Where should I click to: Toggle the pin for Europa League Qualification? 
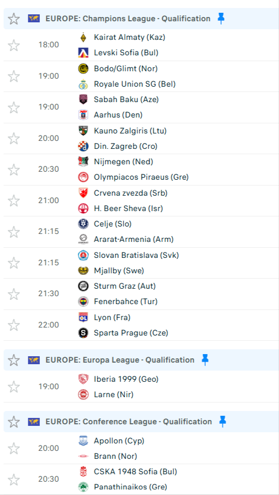pyautogui.click(x=205, y=360)
